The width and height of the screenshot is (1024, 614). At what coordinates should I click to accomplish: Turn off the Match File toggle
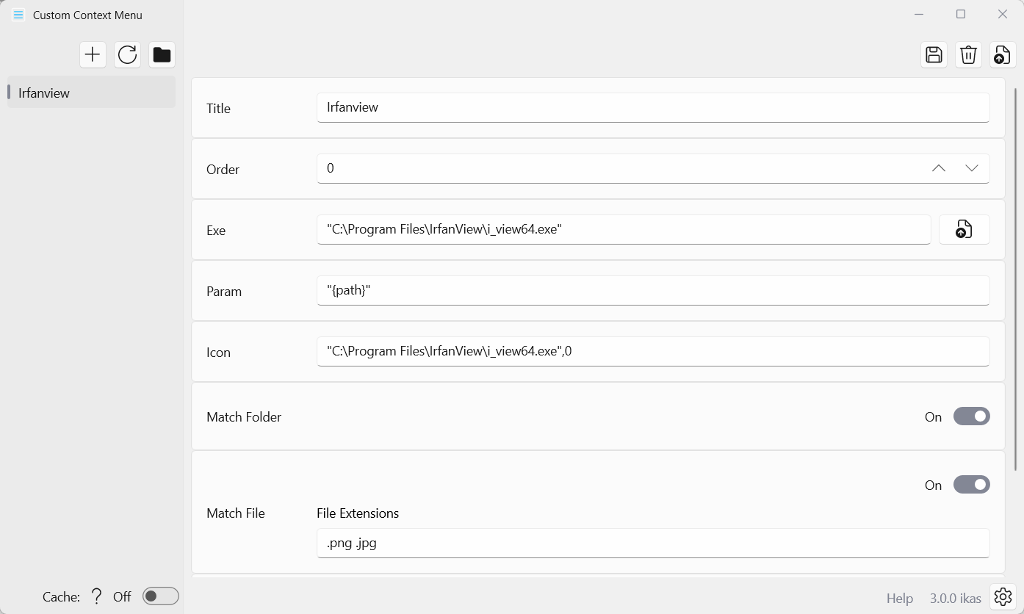point(972,485)
